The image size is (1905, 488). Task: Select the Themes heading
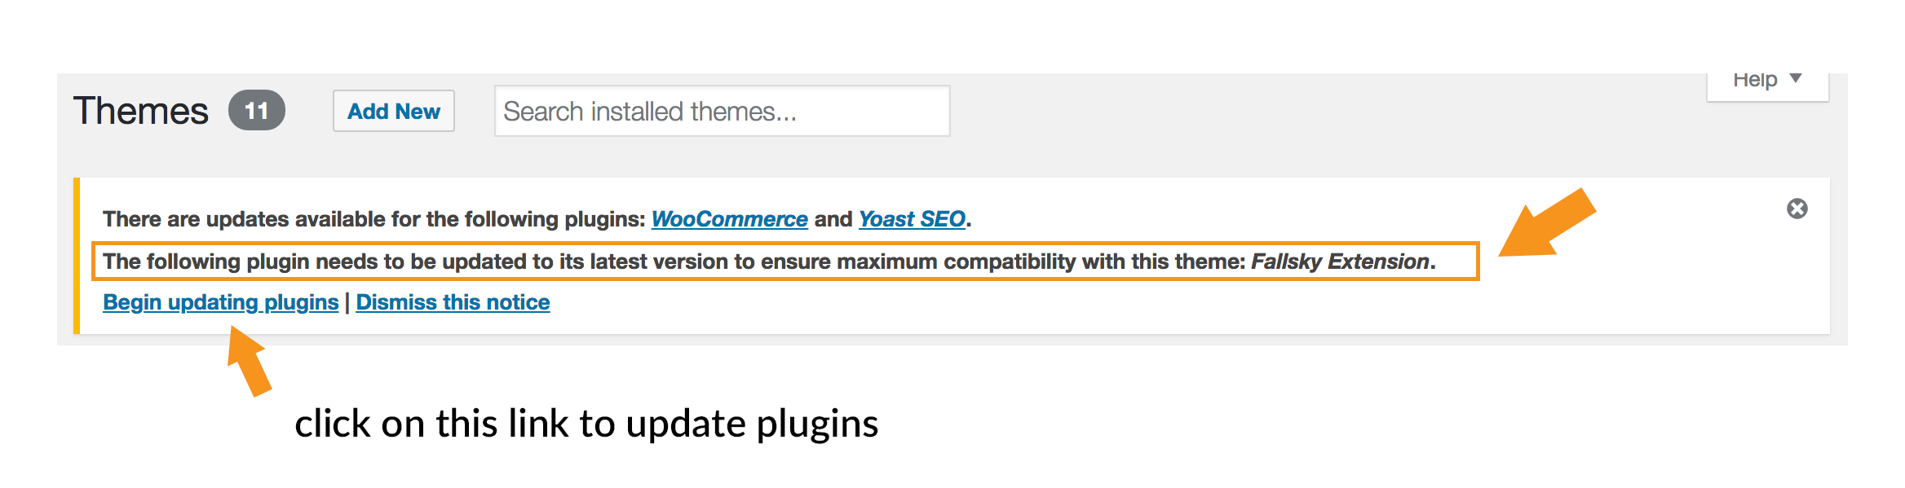pos(142,111)
